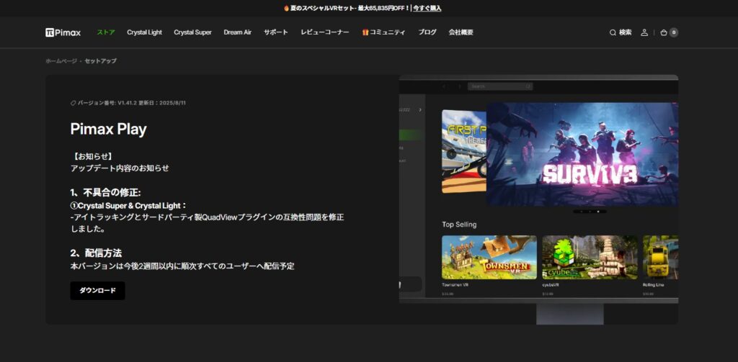Image resolution: width=738 pixels, height=362 pixels.
Task: Click the search field in Pimax Play mockup
Action: coord(500,86)
